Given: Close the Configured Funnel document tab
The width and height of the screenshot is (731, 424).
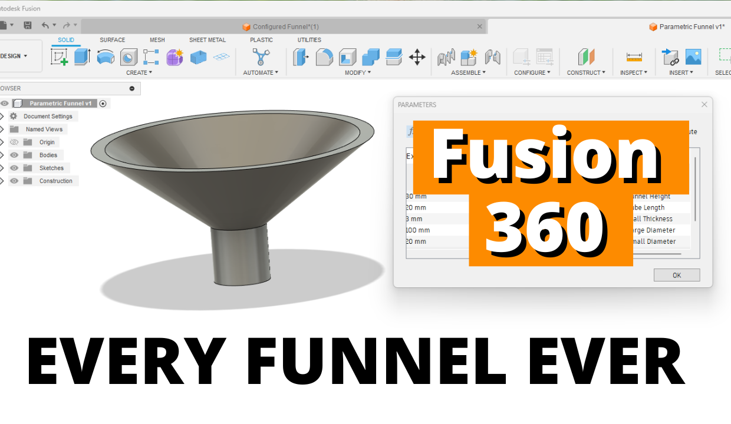Looking at the screenshot, I should tap(480, 26).
